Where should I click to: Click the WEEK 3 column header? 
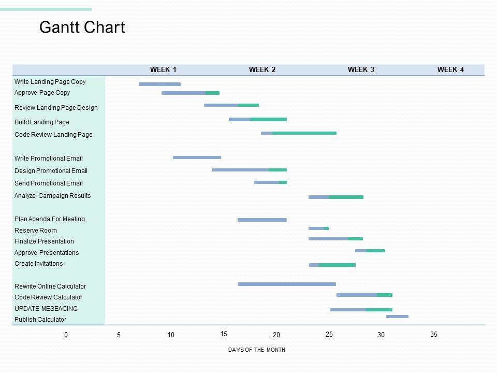[361, 69]
